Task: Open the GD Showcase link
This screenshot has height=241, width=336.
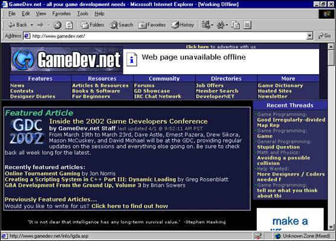Action: click(152, 91)
